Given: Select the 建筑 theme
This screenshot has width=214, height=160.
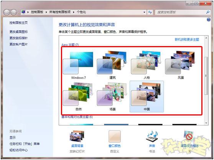Looking at the screenshot, I should coord(112,65).
